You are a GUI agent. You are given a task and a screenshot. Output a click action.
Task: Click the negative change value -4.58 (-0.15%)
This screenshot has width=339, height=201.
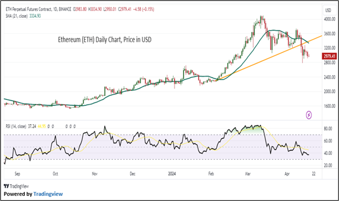[x=144, y=9]
